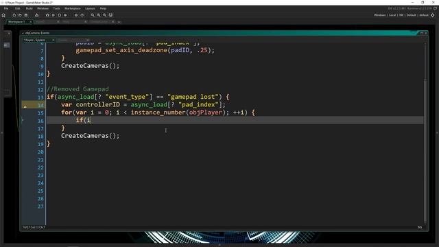Viewport: 439px width, 247px height.
Task: Click the Create Executable toolbar icon
Action: tap(36, 15)
